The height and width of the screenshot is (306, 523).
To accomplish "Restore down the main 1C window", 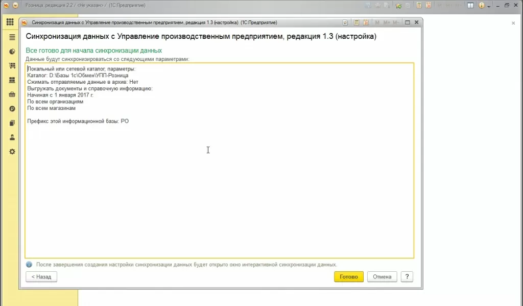I will point(507,5).
